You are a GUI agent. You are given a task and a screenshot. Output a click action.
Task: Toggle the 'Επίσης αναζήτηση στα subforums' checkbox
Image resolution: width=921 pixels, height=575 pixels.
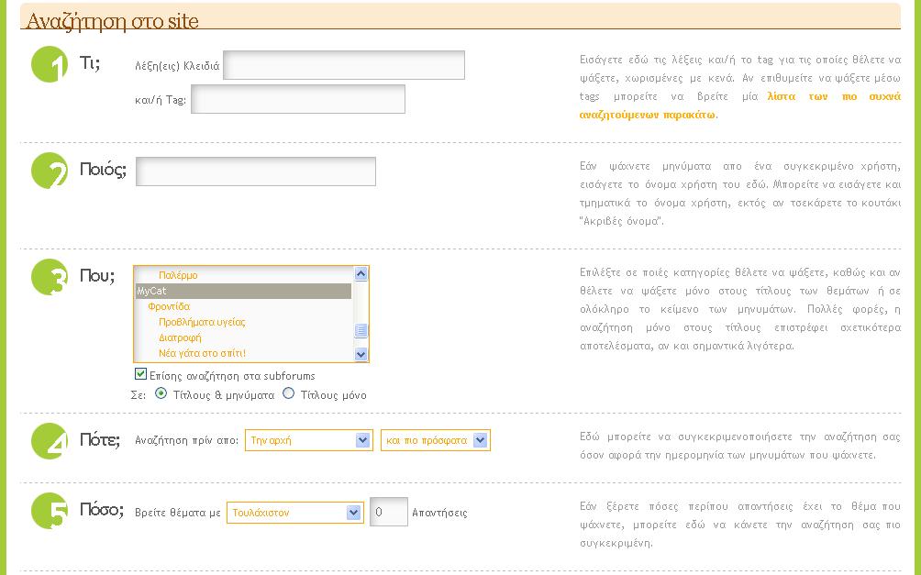point(140,374)
